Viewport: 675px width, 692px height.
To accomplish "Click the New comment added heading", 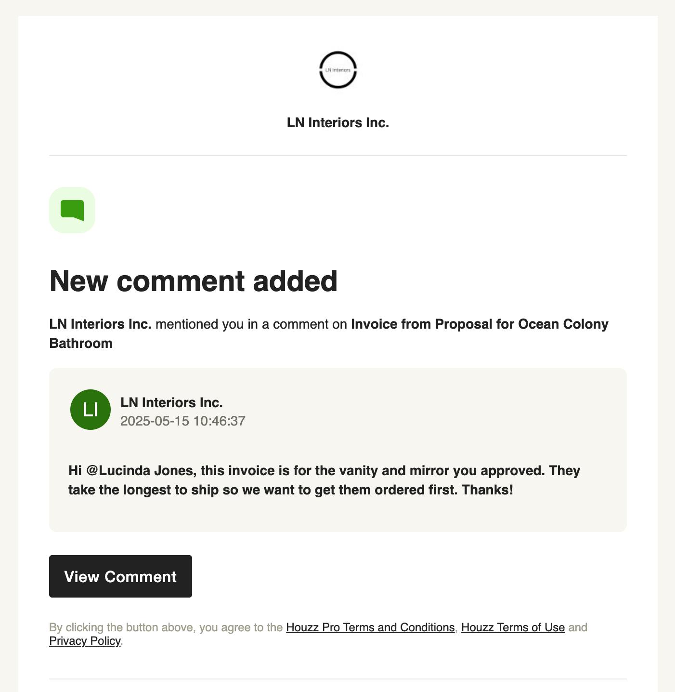I will [x=194, y=281].
